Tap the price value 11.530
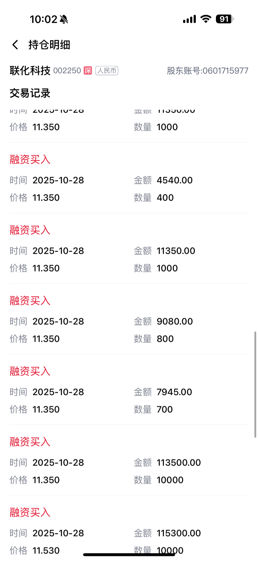This screenshot has width=258, height=561. coord(46,551)
